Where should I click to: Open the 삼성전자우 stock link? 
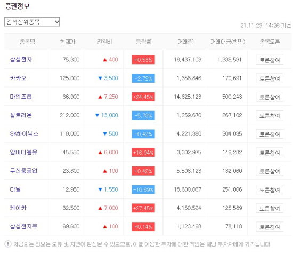(x=23, y=226)
